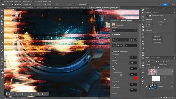Image resolution: width=176 pixels, height=99 pixels.
Task: Select the Move tool
Action: coord(2,10)
